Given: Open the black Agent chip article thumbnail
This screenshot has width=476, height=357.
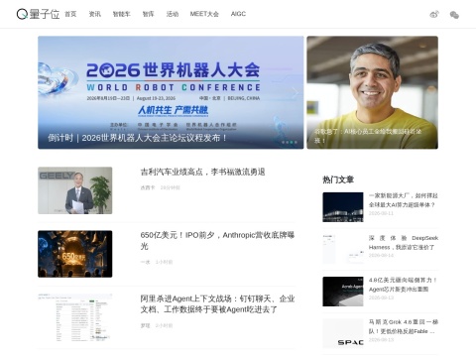Looking at the screenshot, I should (343, 292).
